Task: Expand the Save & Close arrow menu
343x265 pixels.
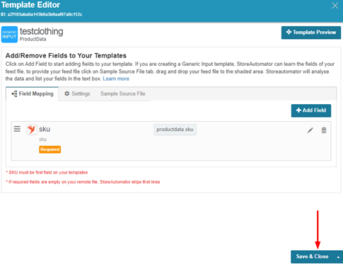Action: coord(338,257)
